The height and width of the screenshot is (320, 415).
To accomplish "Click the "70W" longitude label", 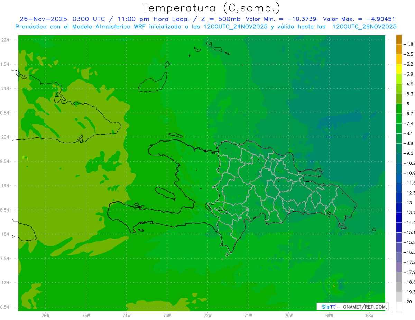I will pyautogui.click(x=289, y=315).
